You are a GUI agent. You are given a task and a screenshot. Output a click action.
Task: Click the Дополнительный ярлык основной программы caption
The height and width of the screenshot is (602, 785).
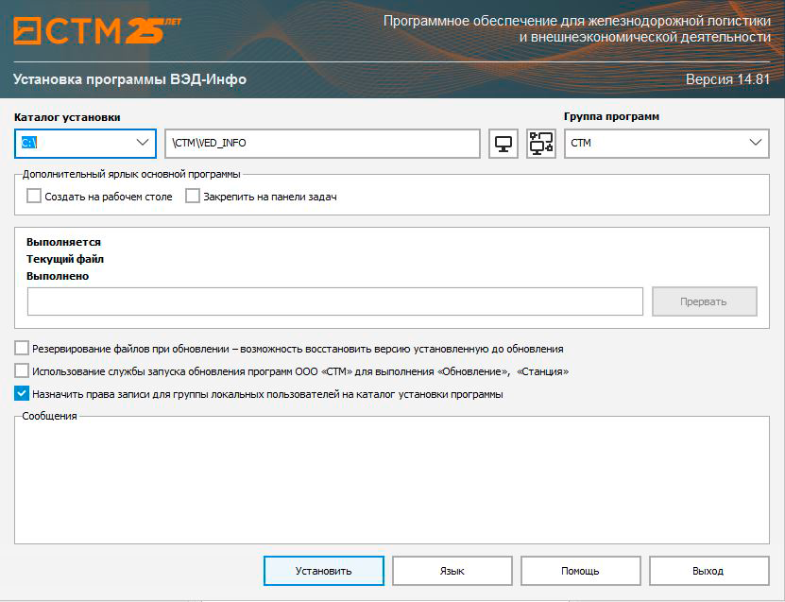(x=131, y=174)
